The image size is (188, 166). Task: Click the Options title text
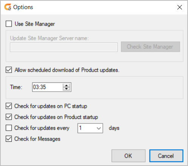23,7
